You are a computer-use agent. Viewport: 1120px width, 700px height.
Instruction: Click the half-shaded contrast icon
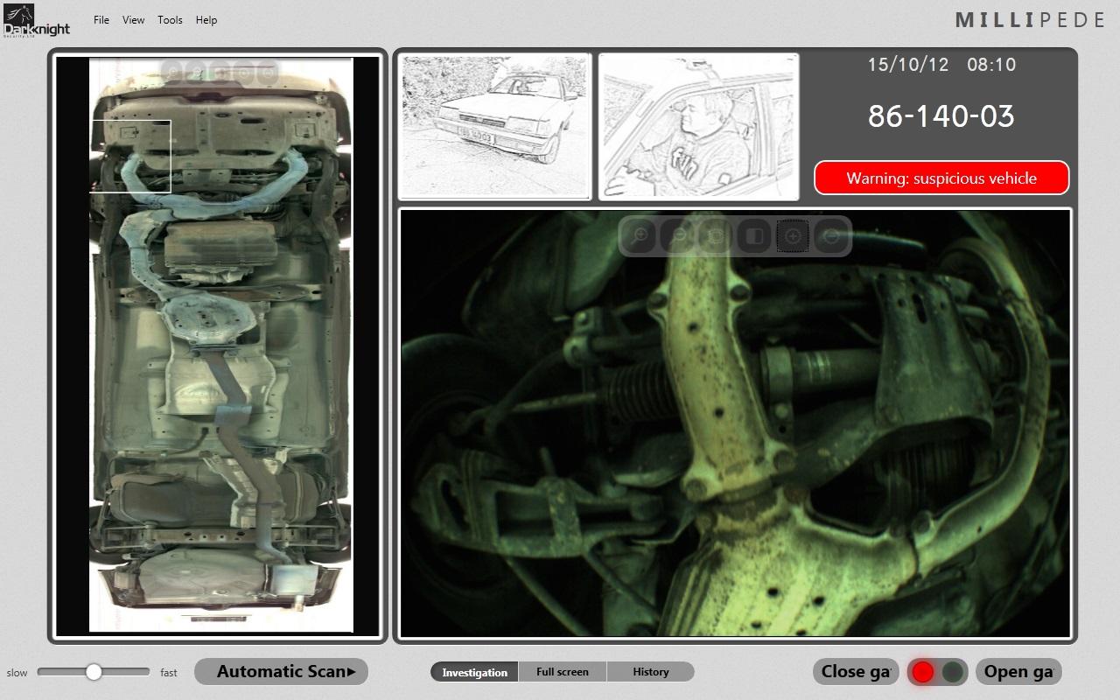point(754,235)
